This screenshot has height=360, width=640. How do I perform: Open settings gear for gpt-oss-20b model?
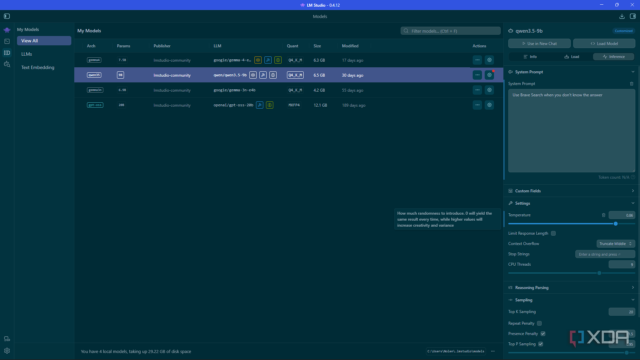pos(489,105)
